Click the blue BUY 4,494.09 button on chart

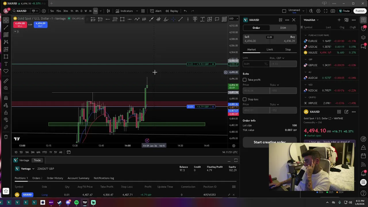pyautogui.click(x=40, y=25)
